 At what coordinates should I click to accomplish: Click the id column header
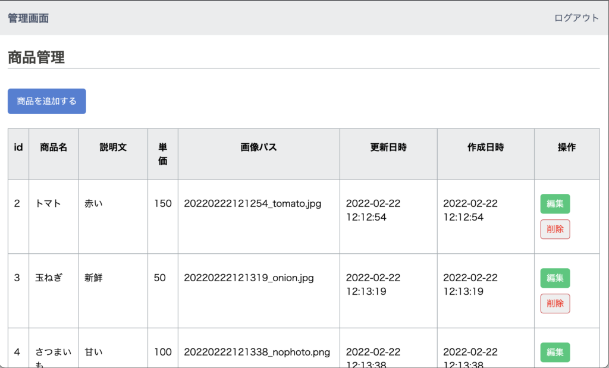point(18,147)
